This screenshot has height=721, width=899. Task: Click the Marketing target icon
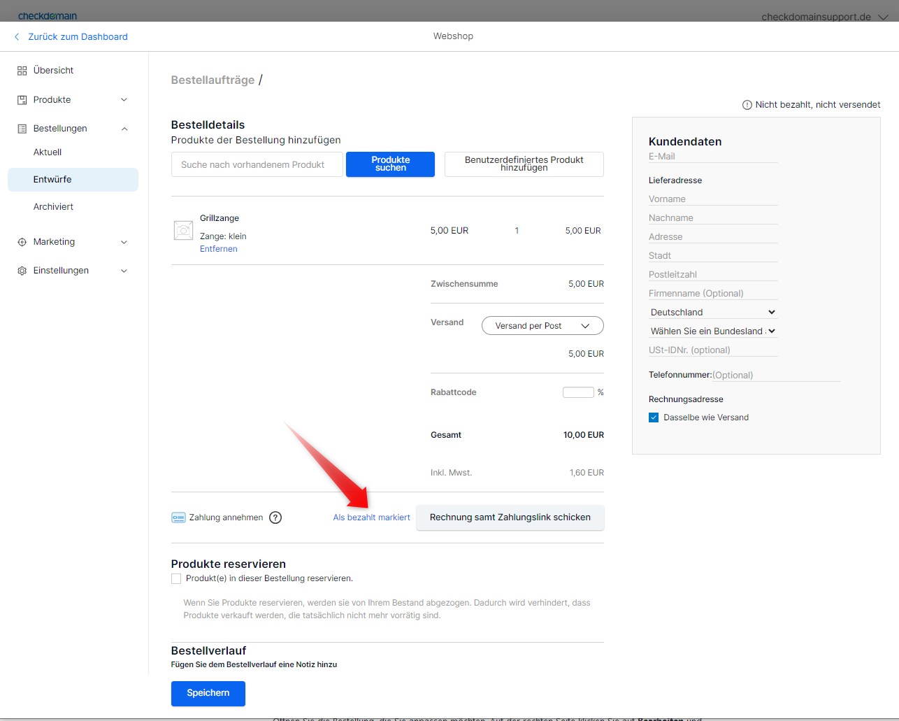click(x=22, y=242)
